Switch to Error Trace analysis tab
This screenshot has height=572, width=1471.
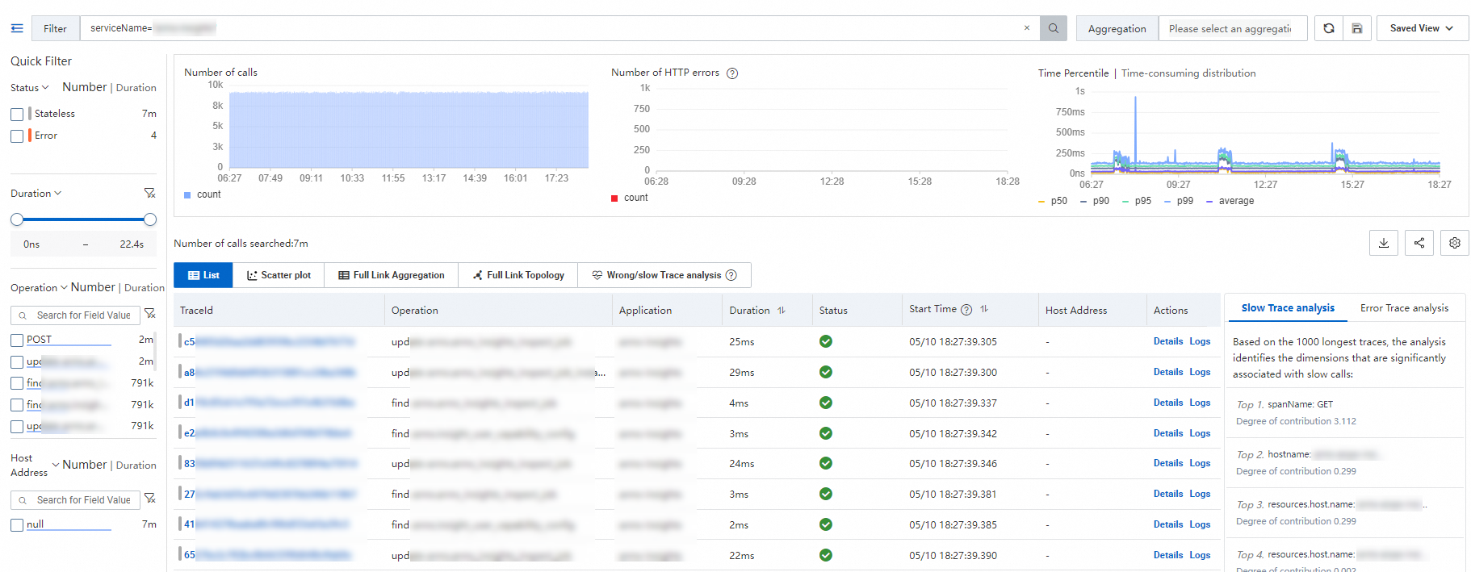(x=1404, y=308)
